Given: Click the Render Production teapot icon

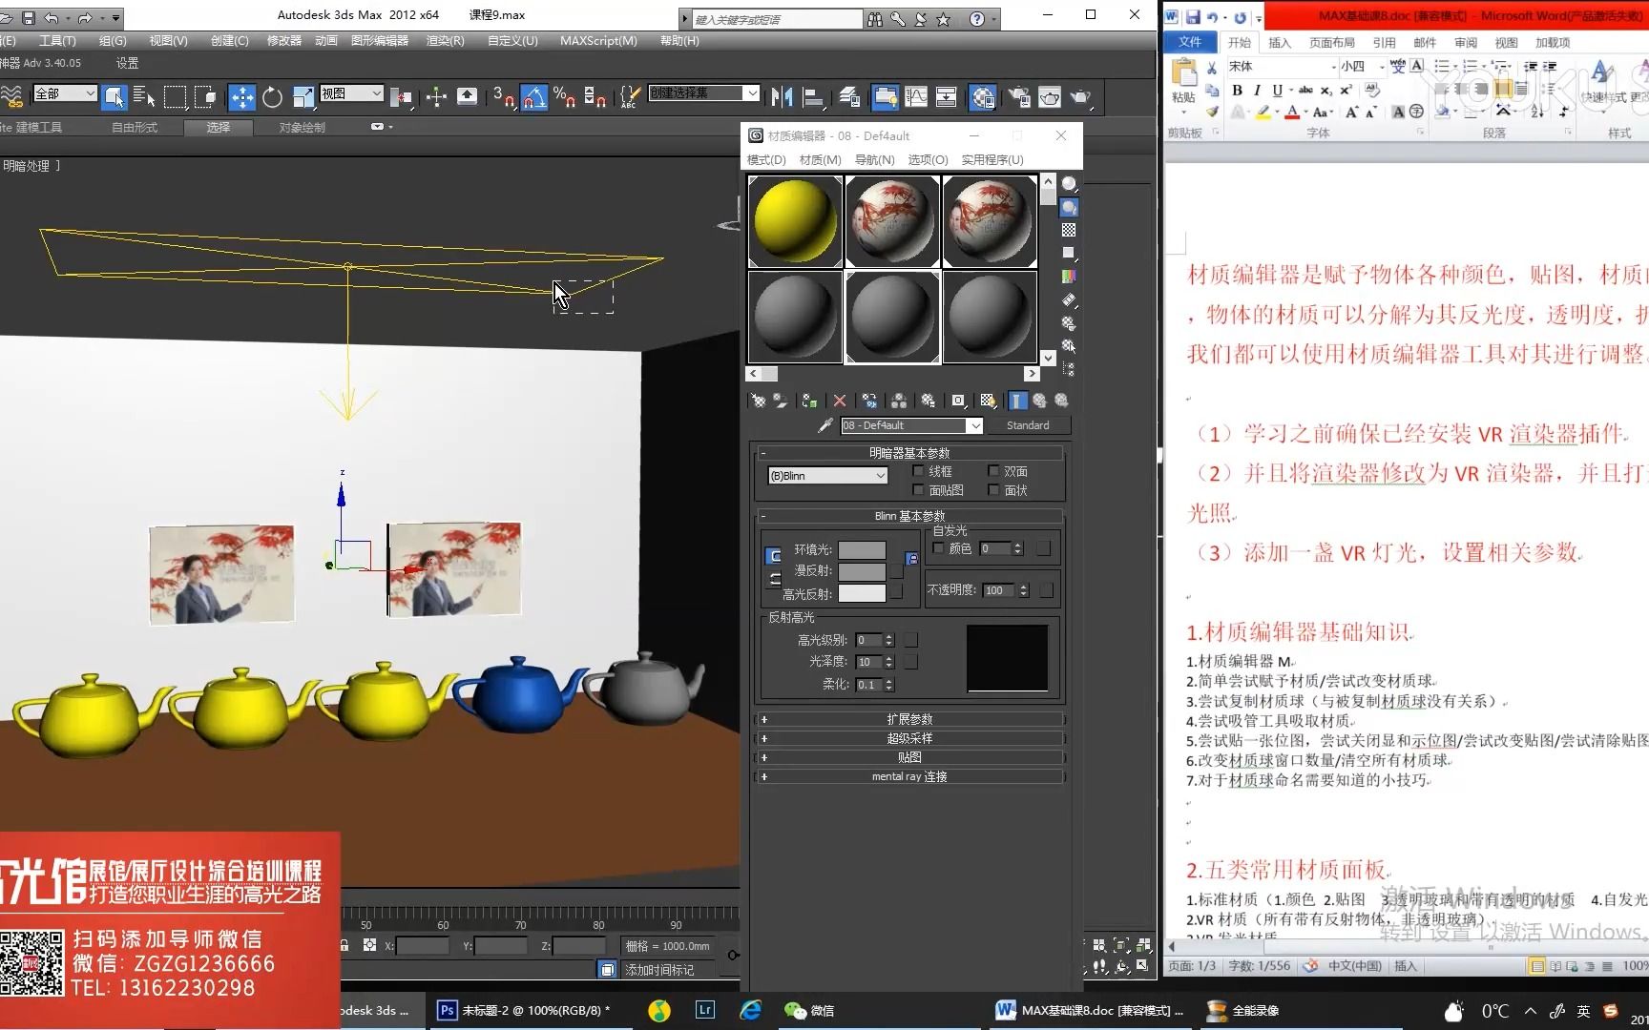Looking at the screenshot, I should (1080, 97).
